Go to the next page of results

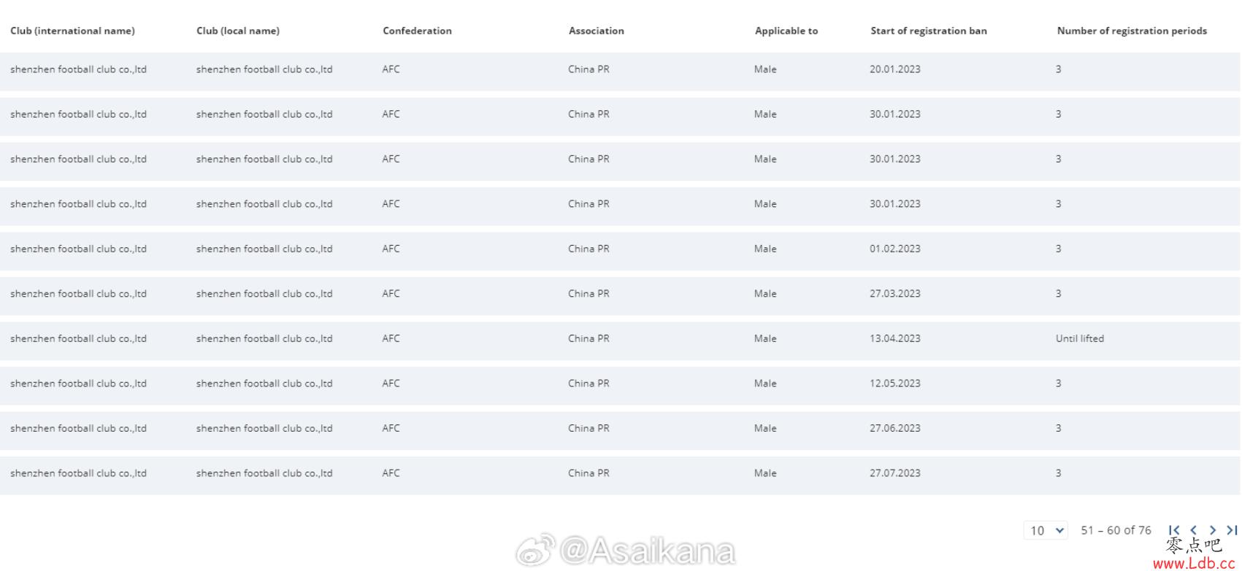[1213, 530]
